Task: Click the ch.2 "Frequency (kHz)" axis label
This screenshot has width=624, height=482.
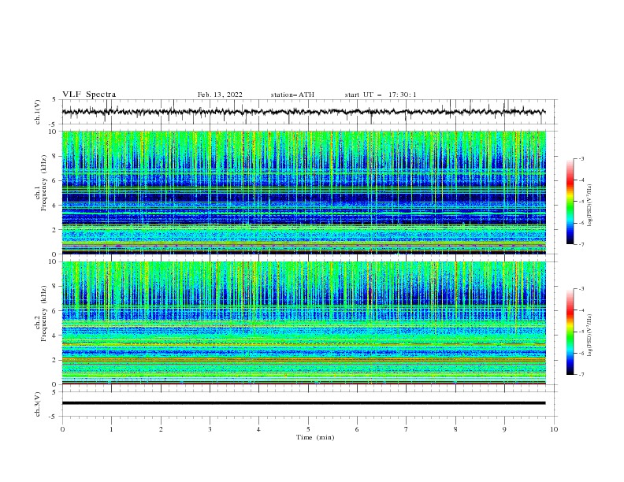Action: tap(44, 313)
